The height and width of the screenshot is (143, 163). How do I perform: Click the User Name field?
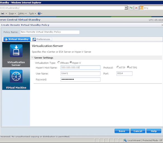[x=81, y=74]
